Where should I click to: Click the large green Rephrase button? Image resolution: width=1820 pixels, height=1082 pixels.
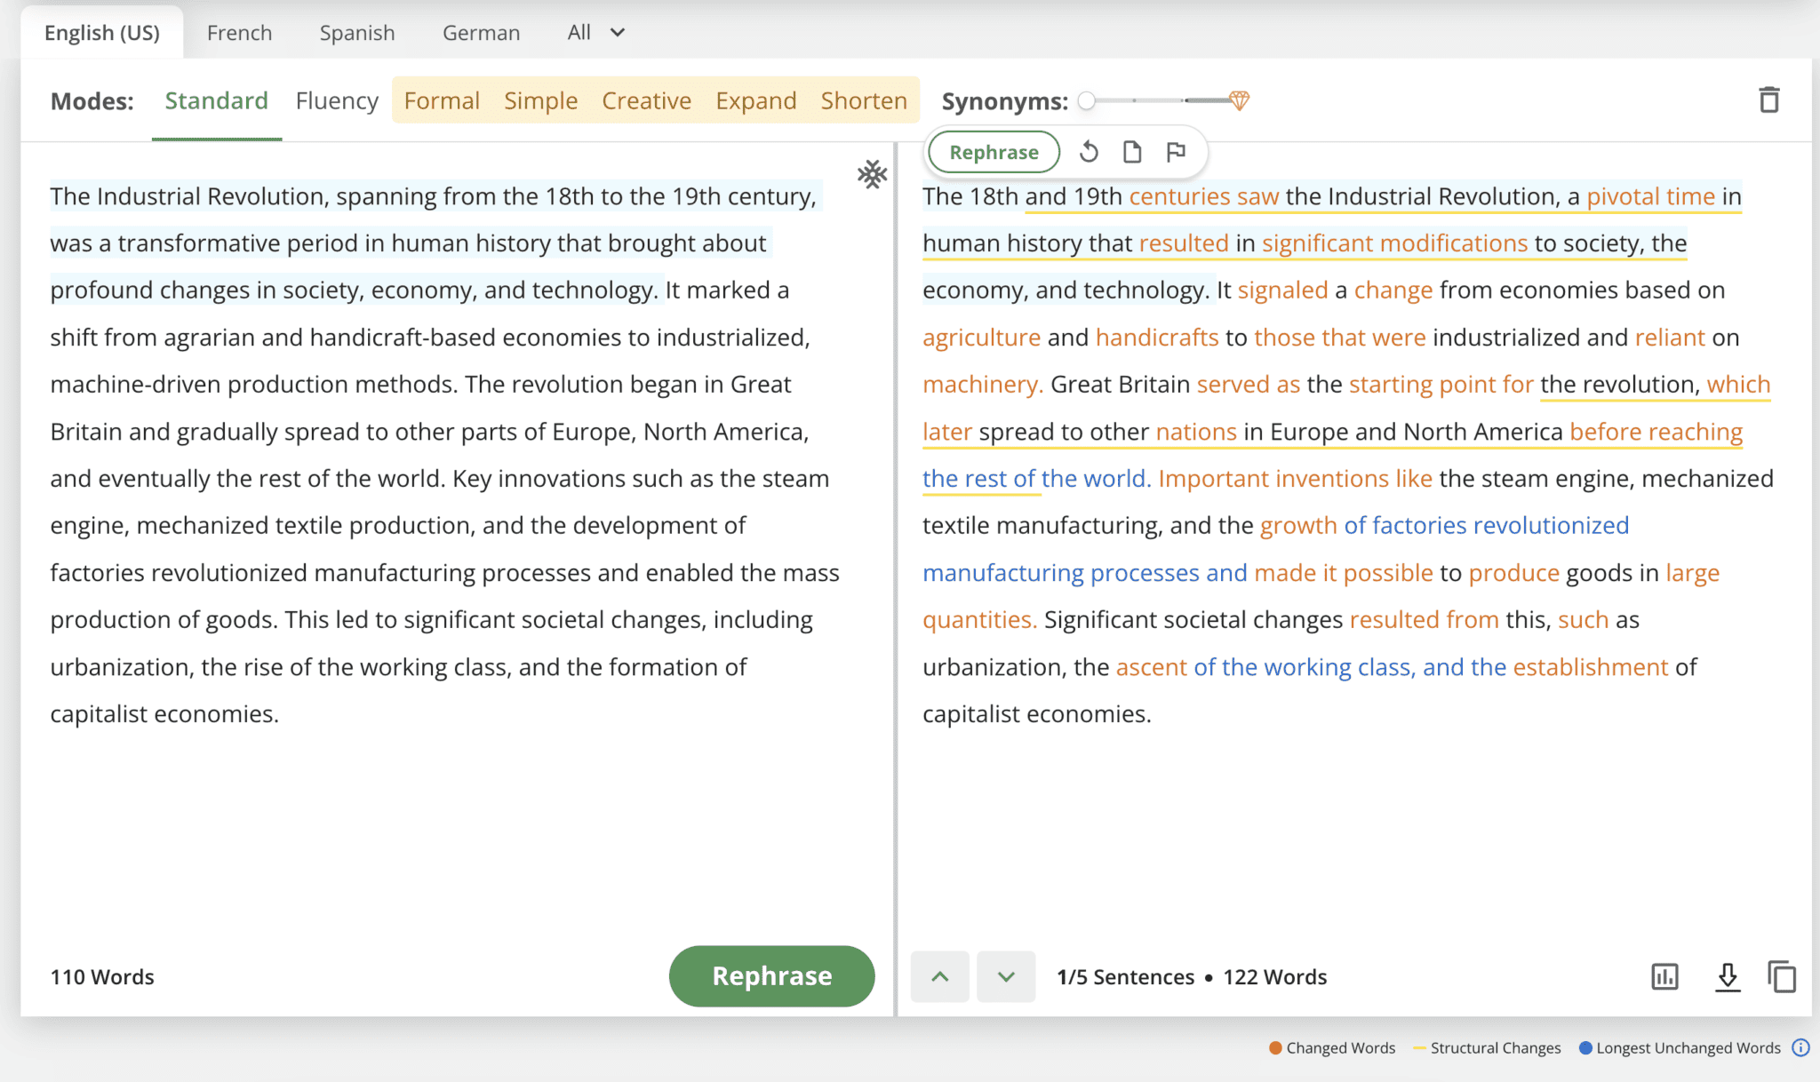point(771,975)
